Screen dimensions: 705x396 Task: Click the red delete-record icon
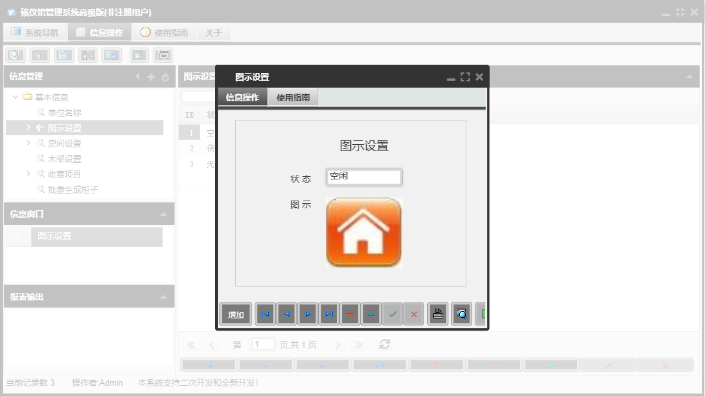[x=350, y=313]
